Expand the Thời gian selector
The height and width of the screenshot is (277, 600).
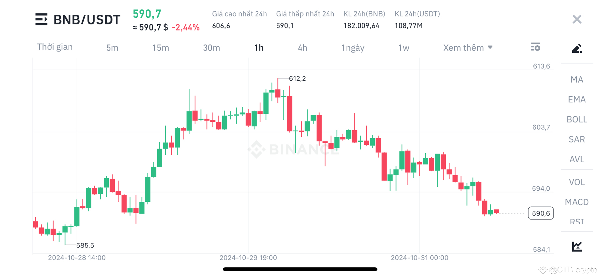point(55,47)
